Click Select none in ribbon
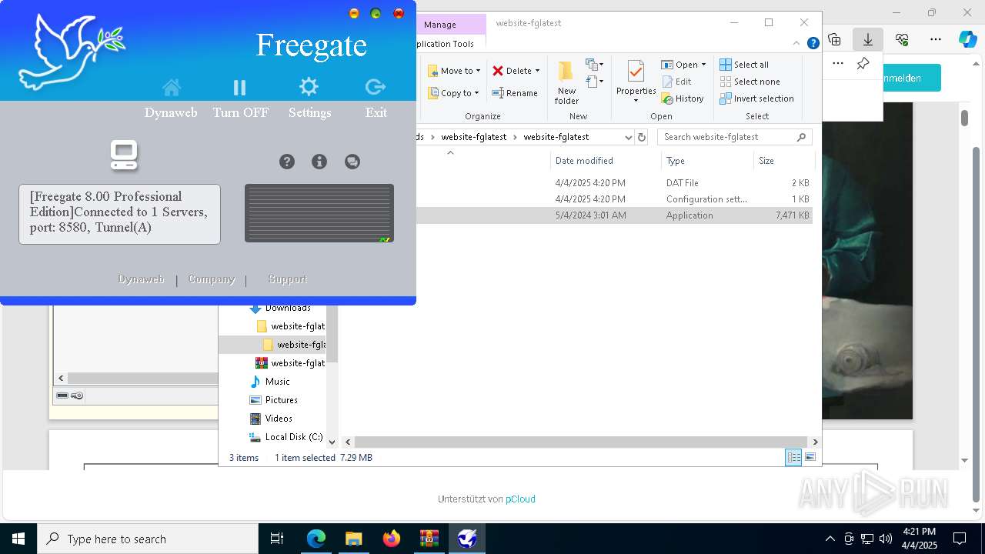The height and width of the screenshot is (554, 985). pos(750,82)
